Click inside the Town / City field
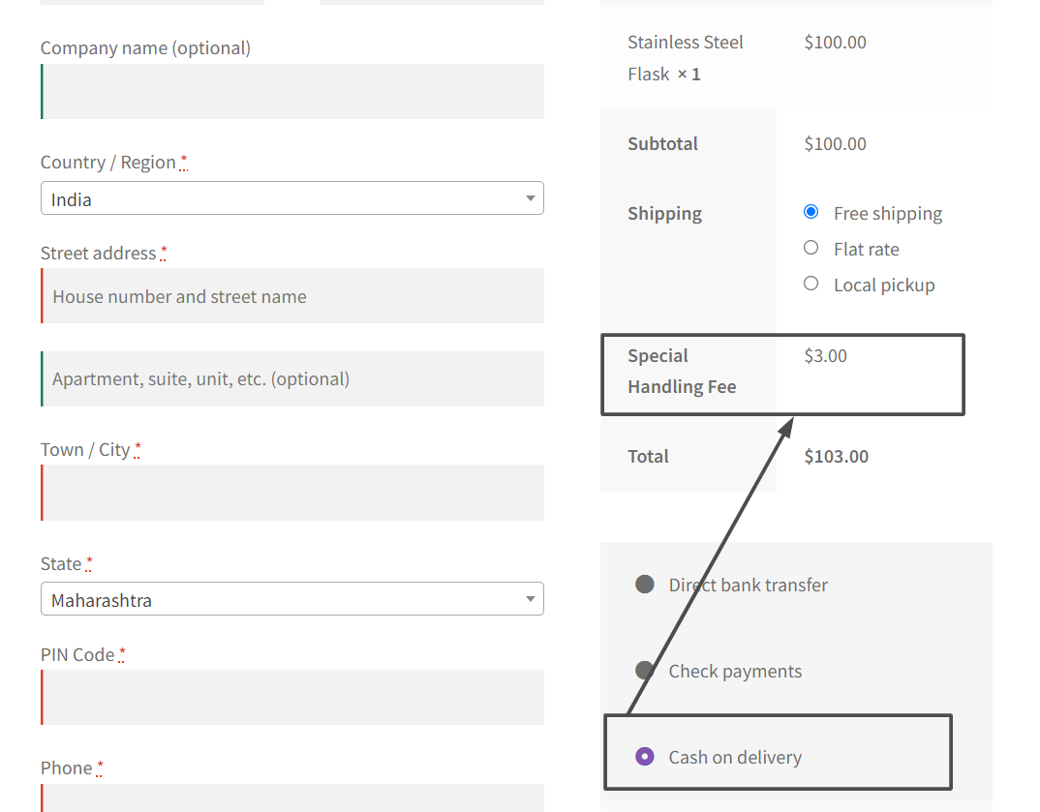This screenshot has height=812, width=1040. click(291, 493)
